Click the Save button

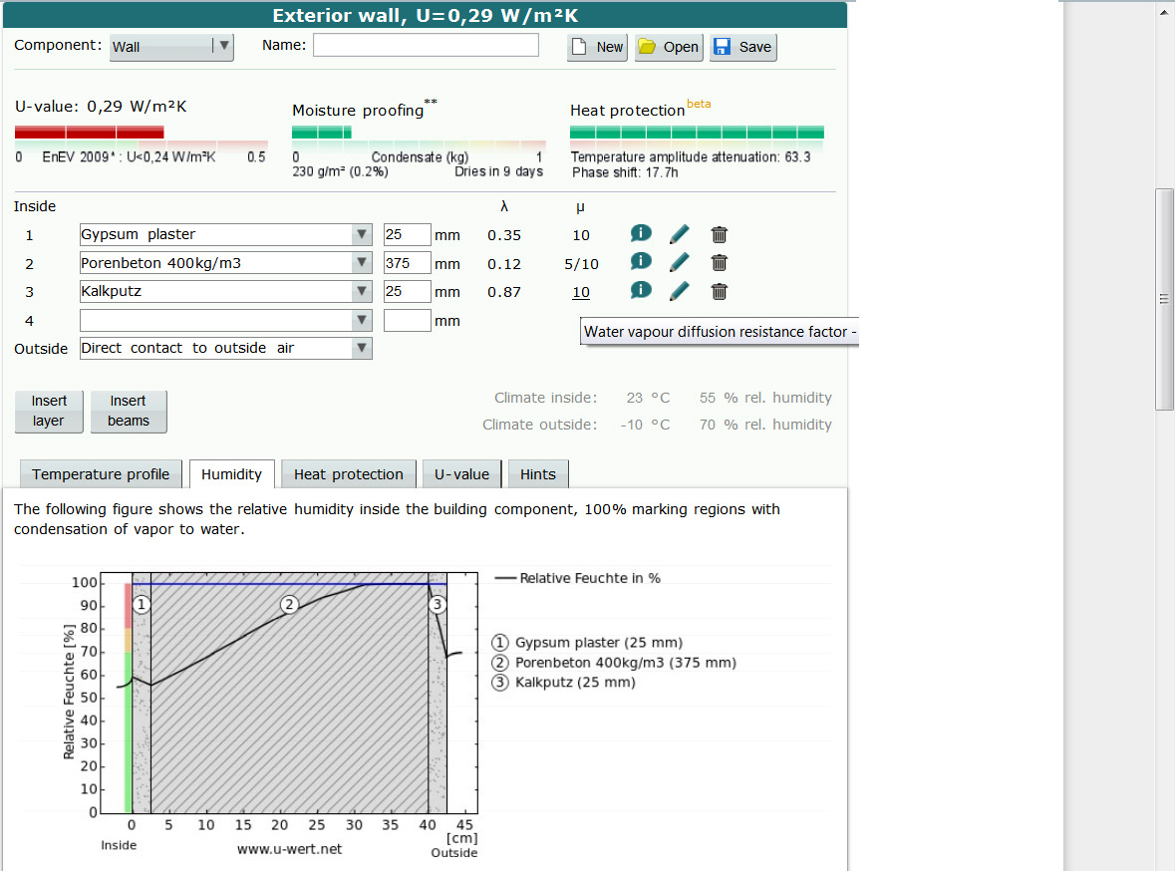[742, 47]
